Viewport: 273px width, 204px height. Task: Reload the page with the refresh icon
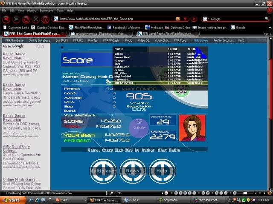click(x=26, y=19)
